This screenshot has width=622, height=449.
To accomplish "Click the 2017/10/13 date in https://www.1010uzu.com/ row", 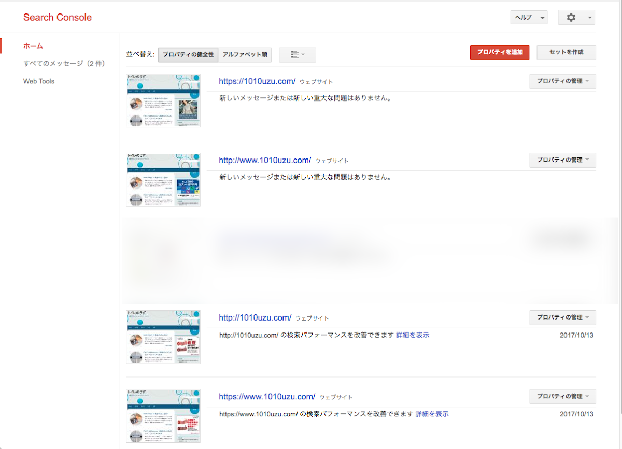I will point(576,414).
